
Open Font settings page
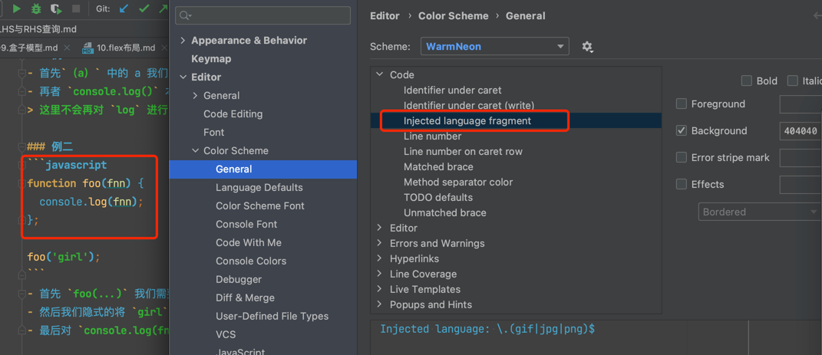coord(214,133)
